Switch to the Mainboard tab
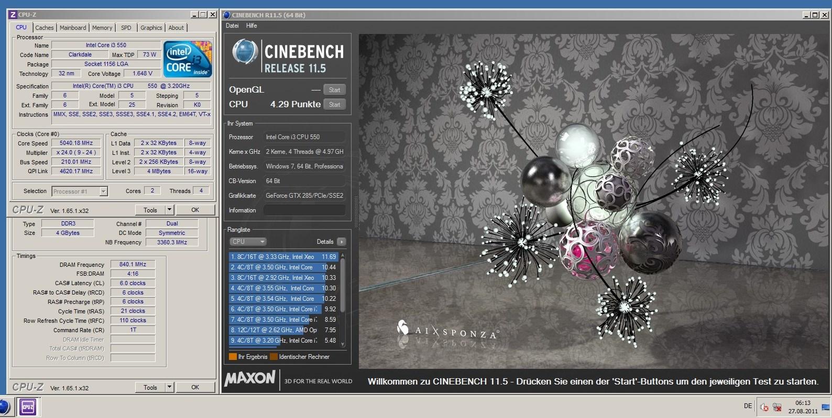Viewport: 832px width, 418px height. point(73,28)
